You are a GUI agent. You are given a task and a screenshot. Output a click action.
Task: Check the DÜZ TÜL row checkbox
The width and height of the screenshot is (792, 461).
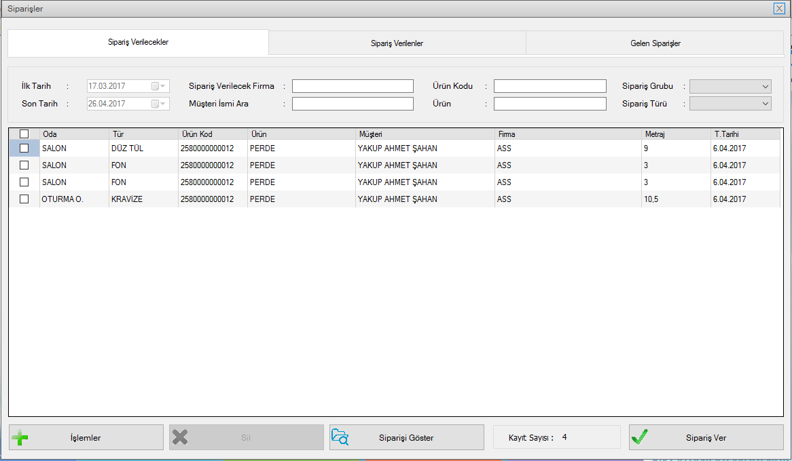24,148
